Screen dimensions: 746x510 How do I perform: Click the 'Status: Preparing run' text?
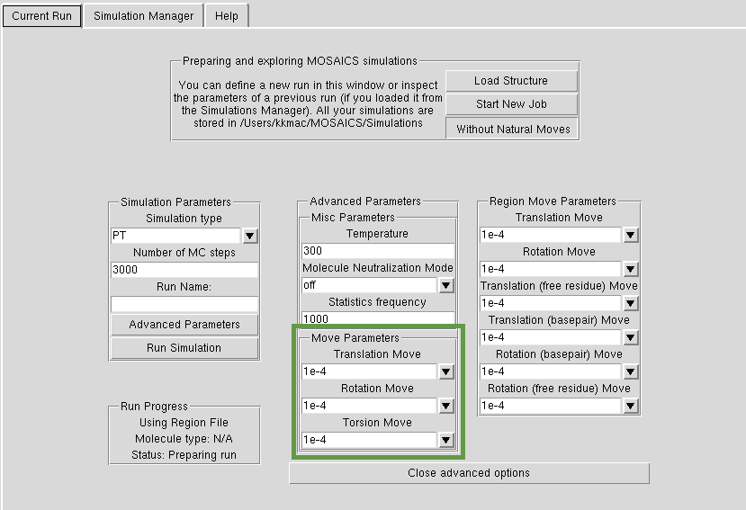click(x=184, y=455)
